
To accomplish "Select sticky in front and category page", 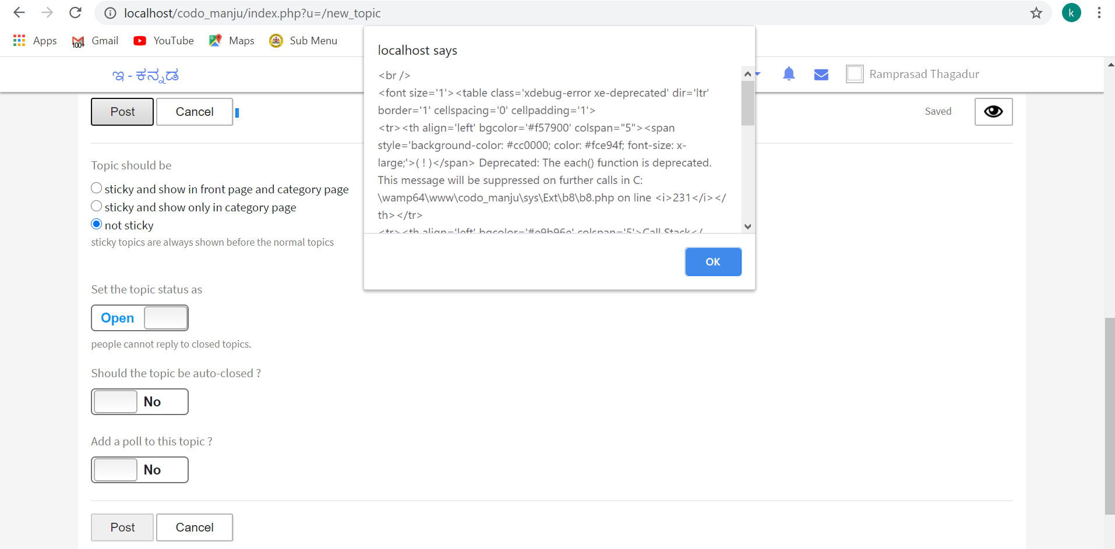I will (97, 188).
